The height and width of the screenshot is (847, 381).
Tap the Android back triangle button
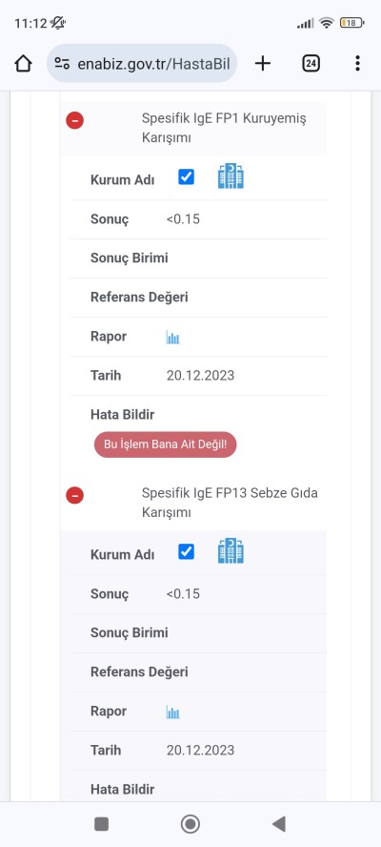pyautogui.click(x=278, y=824)
